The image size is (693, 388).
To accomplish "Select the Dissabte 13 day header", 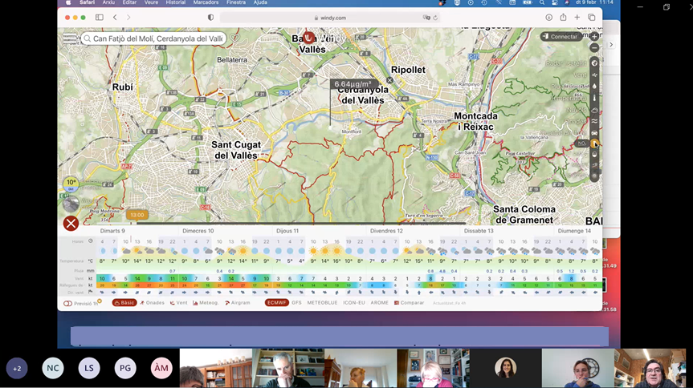I will [x=479, y=231].
